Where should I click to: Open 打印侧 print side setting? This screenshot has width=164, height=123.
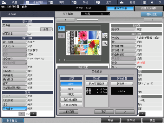[124, 29]
